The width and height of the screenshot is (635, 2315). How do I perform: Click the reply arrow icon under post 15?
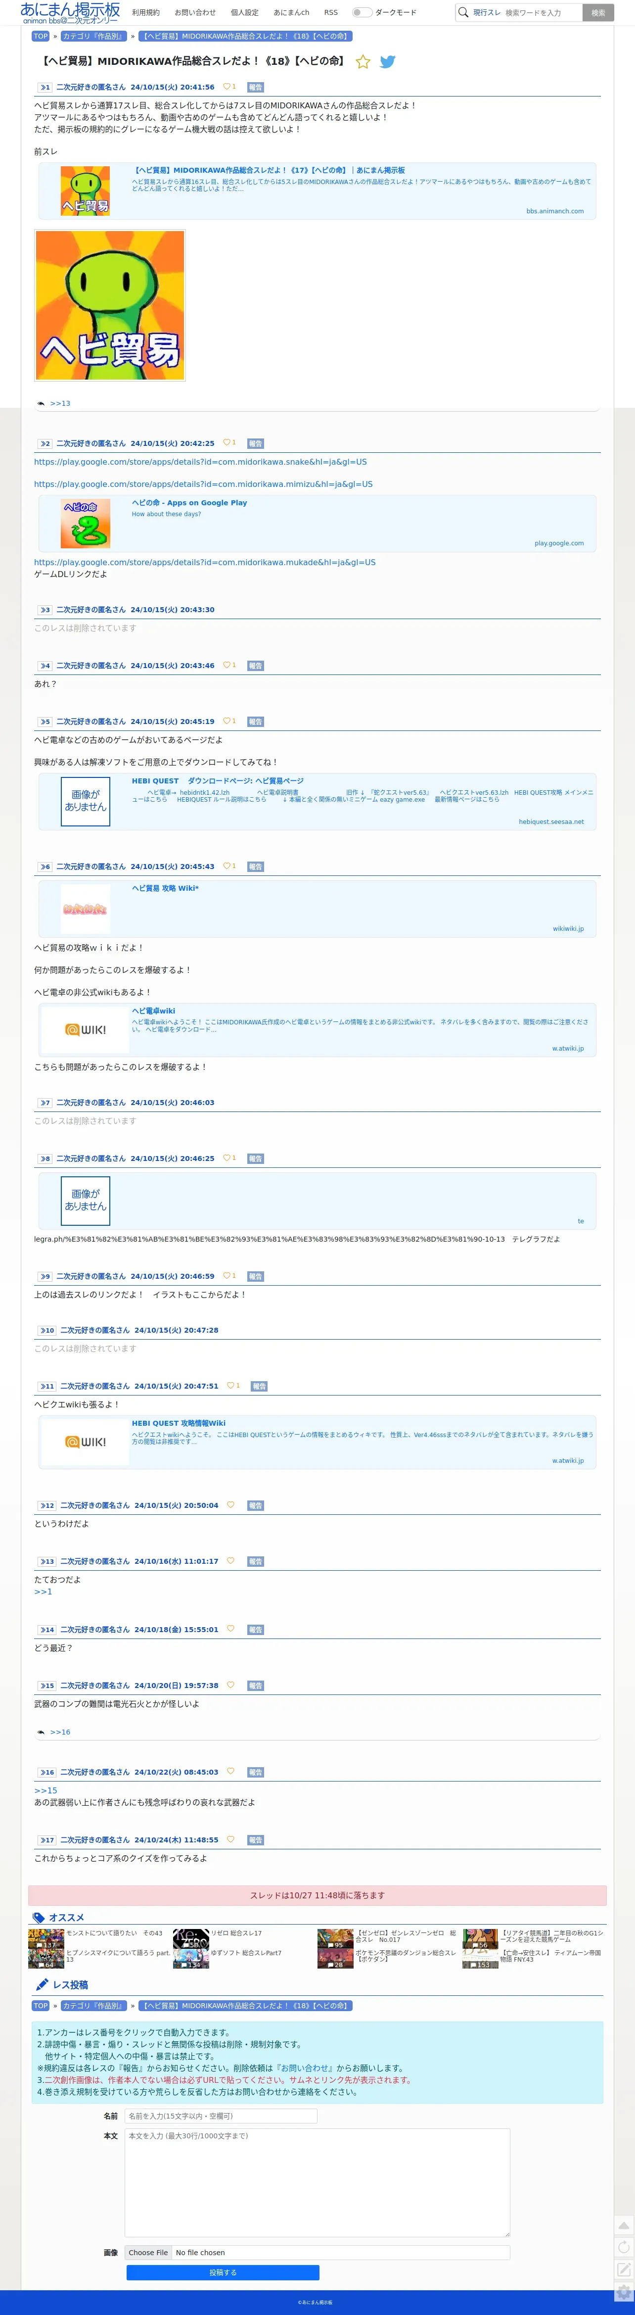41,1732
